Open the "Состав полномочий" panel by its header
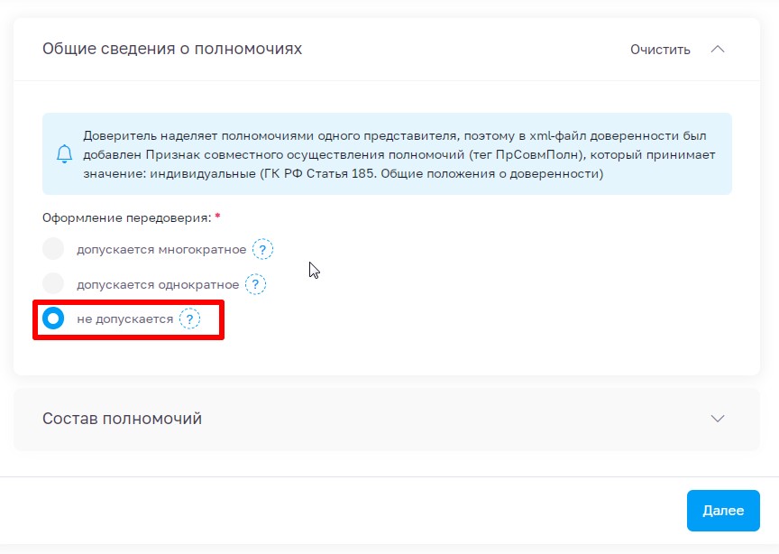Image resolution: width=779 pixels, height=554 pixels. pos(388,418)
